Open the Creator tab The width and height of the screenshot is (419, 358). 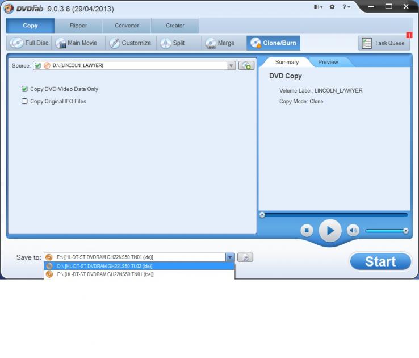(x=175, y=26)
